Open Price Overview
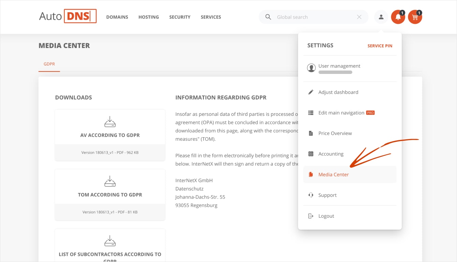The height and width of the screenshot is (262, 457). click(350, 133)
